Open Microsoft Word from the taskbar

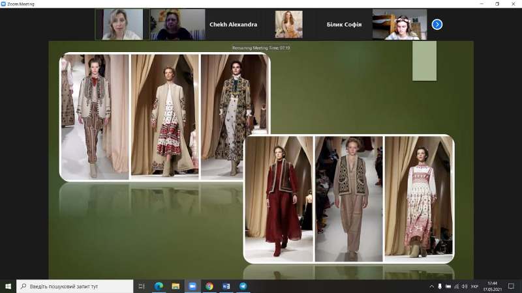coord(226,286)
